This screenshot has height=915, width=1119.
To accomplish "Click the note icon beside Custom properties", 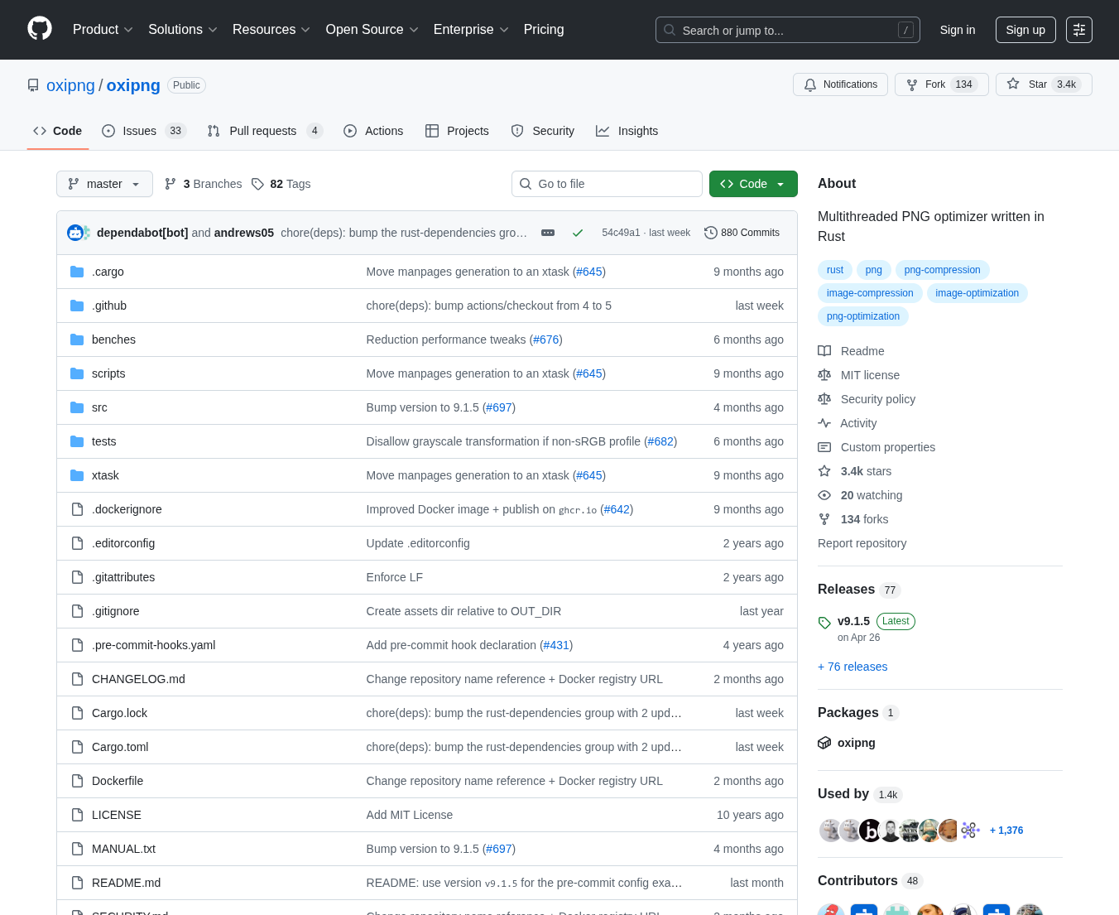I will click(824, 447).
